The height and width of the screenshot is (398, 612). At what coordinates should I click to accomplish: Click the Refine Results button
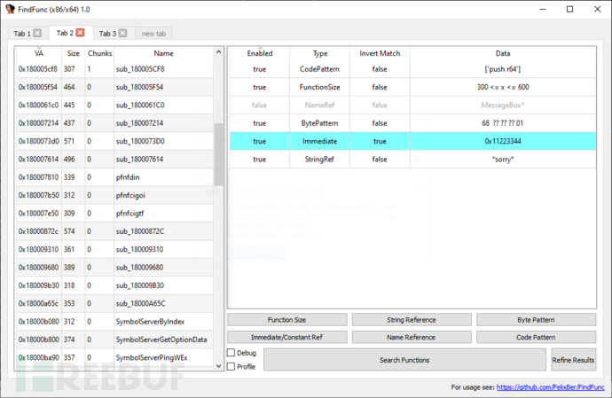tap(573, 360)
